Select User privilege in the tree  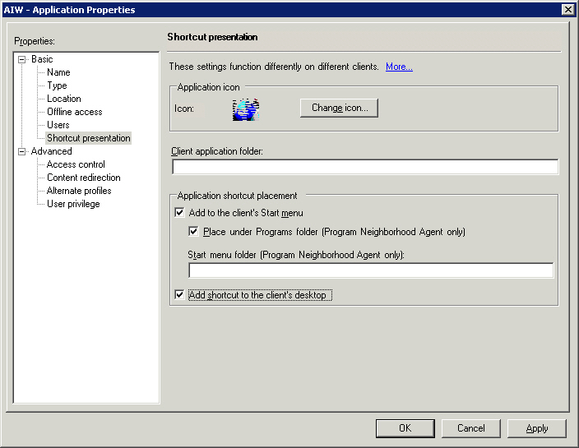(73, 204)
